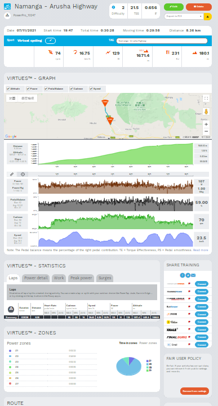Switch map to satellite imagery view
The image size is (218, 406).
click(x=28, y=98)
